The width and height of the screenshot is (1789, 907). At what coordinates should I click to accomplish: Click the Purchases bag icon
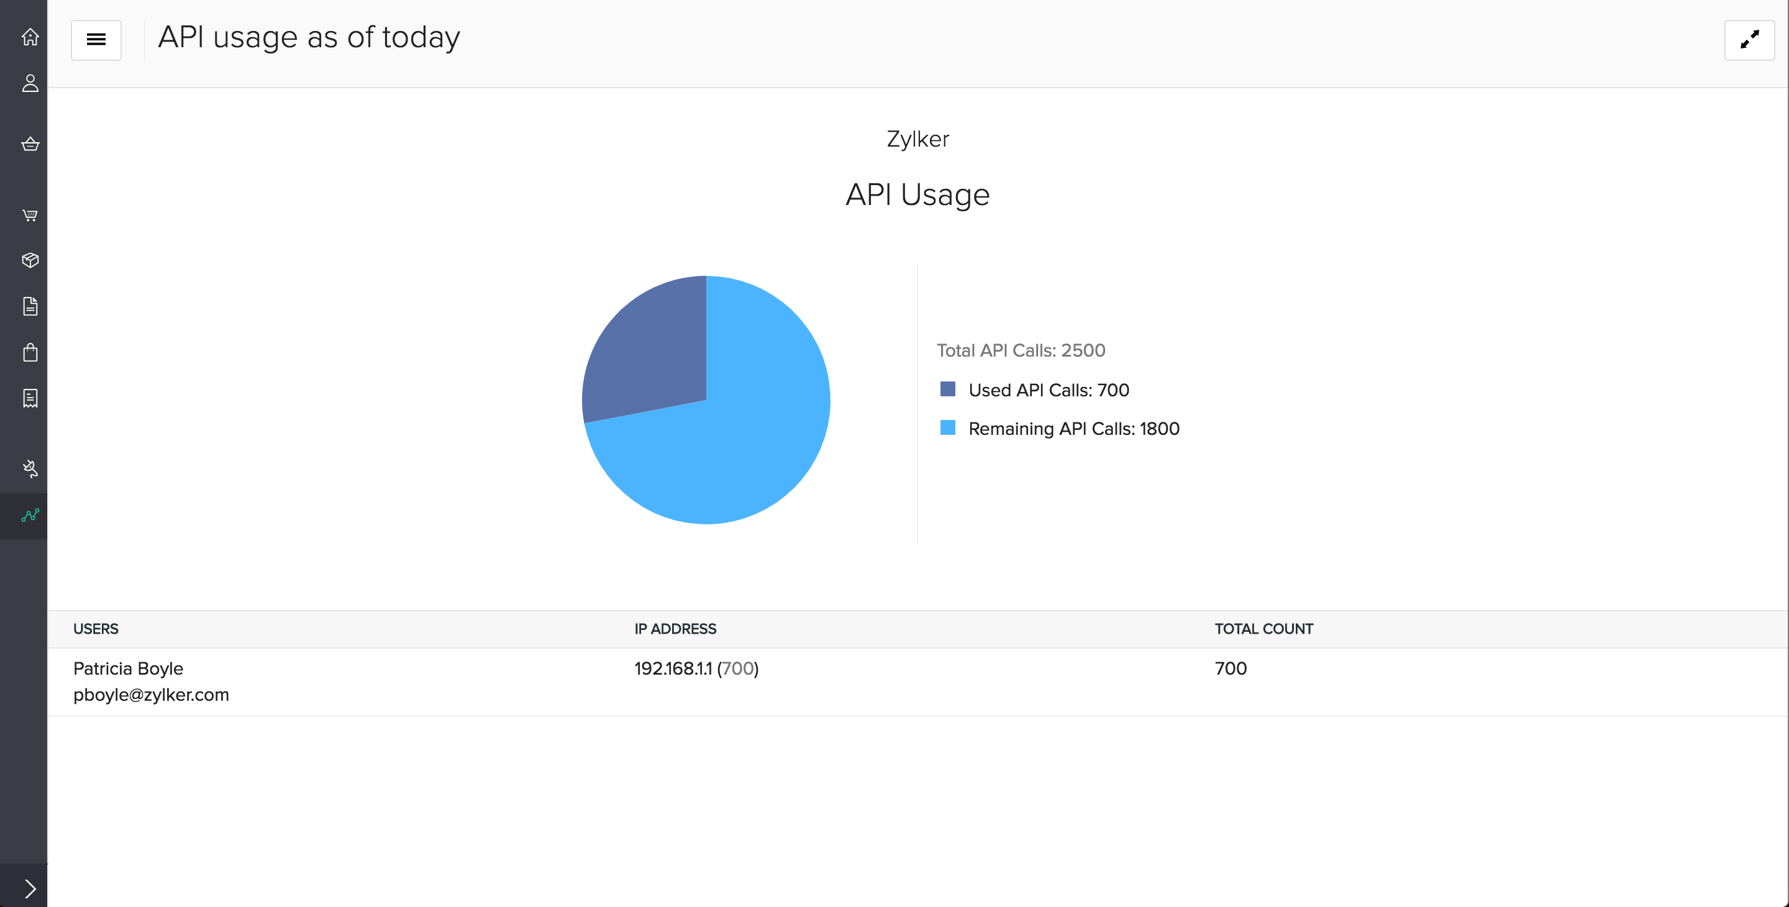[x=30, y=352]
